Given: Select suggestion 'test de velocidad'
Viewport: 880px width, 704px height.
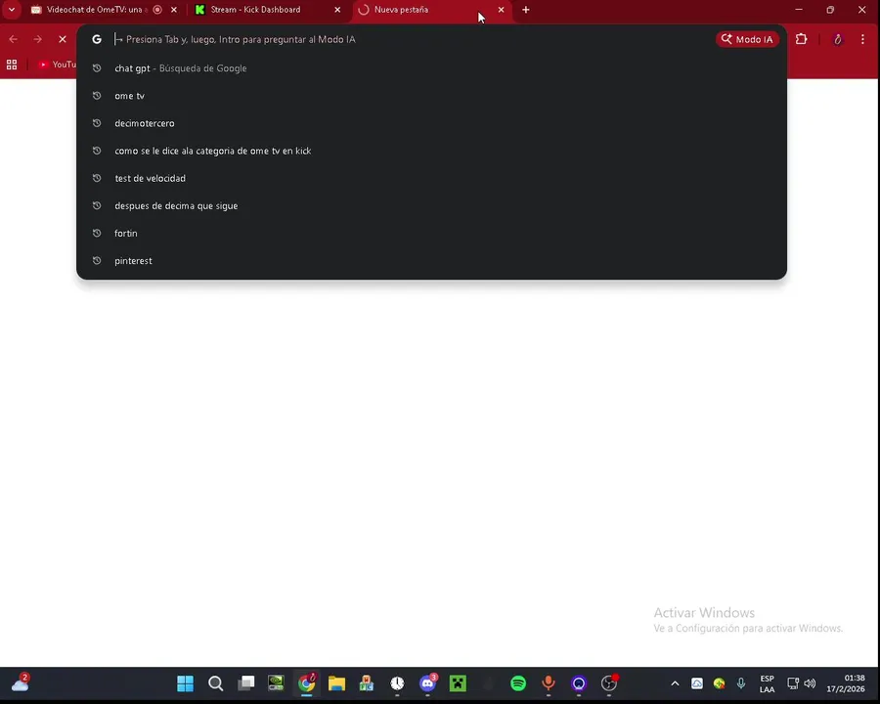Looking at the screenshot, I should (x=431, y=178).
